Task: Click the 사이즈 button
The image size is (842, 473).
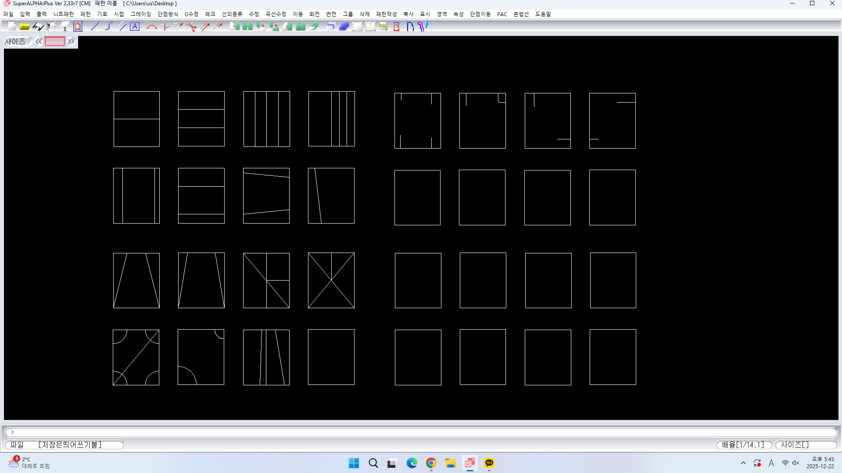Action: point(16,42)
